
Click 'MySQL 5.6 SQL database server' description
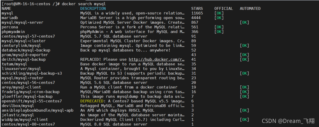coord(114,83)
